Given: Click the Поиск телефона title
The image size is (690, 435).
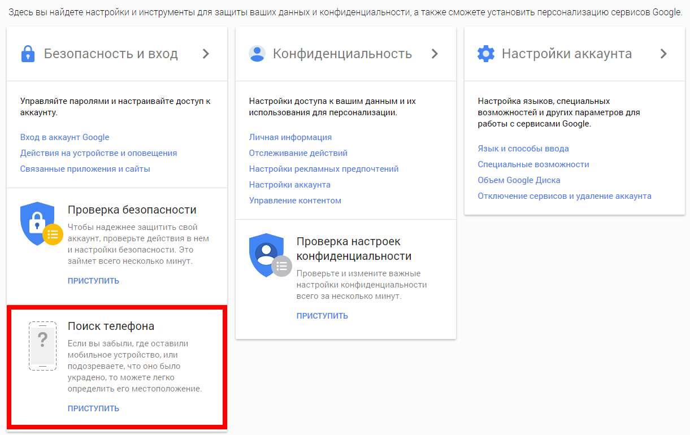Looking at the screenshot, I should tap(111, 326).
